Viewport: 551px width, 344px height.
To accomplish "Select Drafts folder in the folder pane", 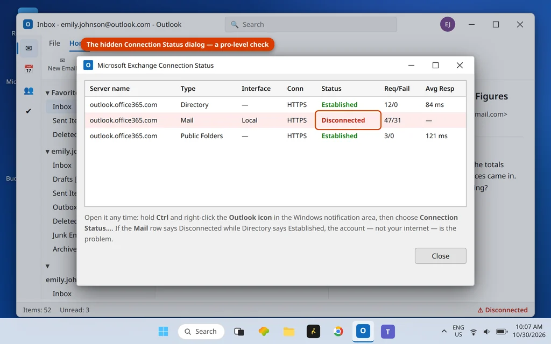I will [62, 179].
